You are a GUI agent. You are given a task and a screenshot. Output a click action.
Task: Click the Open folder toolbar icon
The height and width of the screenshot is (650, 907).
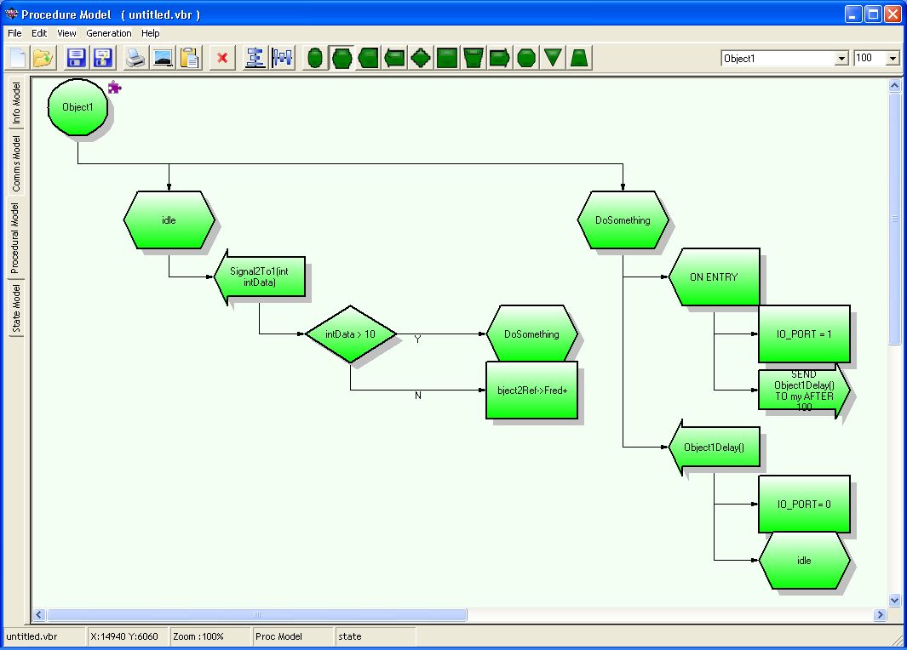point(43,58)
